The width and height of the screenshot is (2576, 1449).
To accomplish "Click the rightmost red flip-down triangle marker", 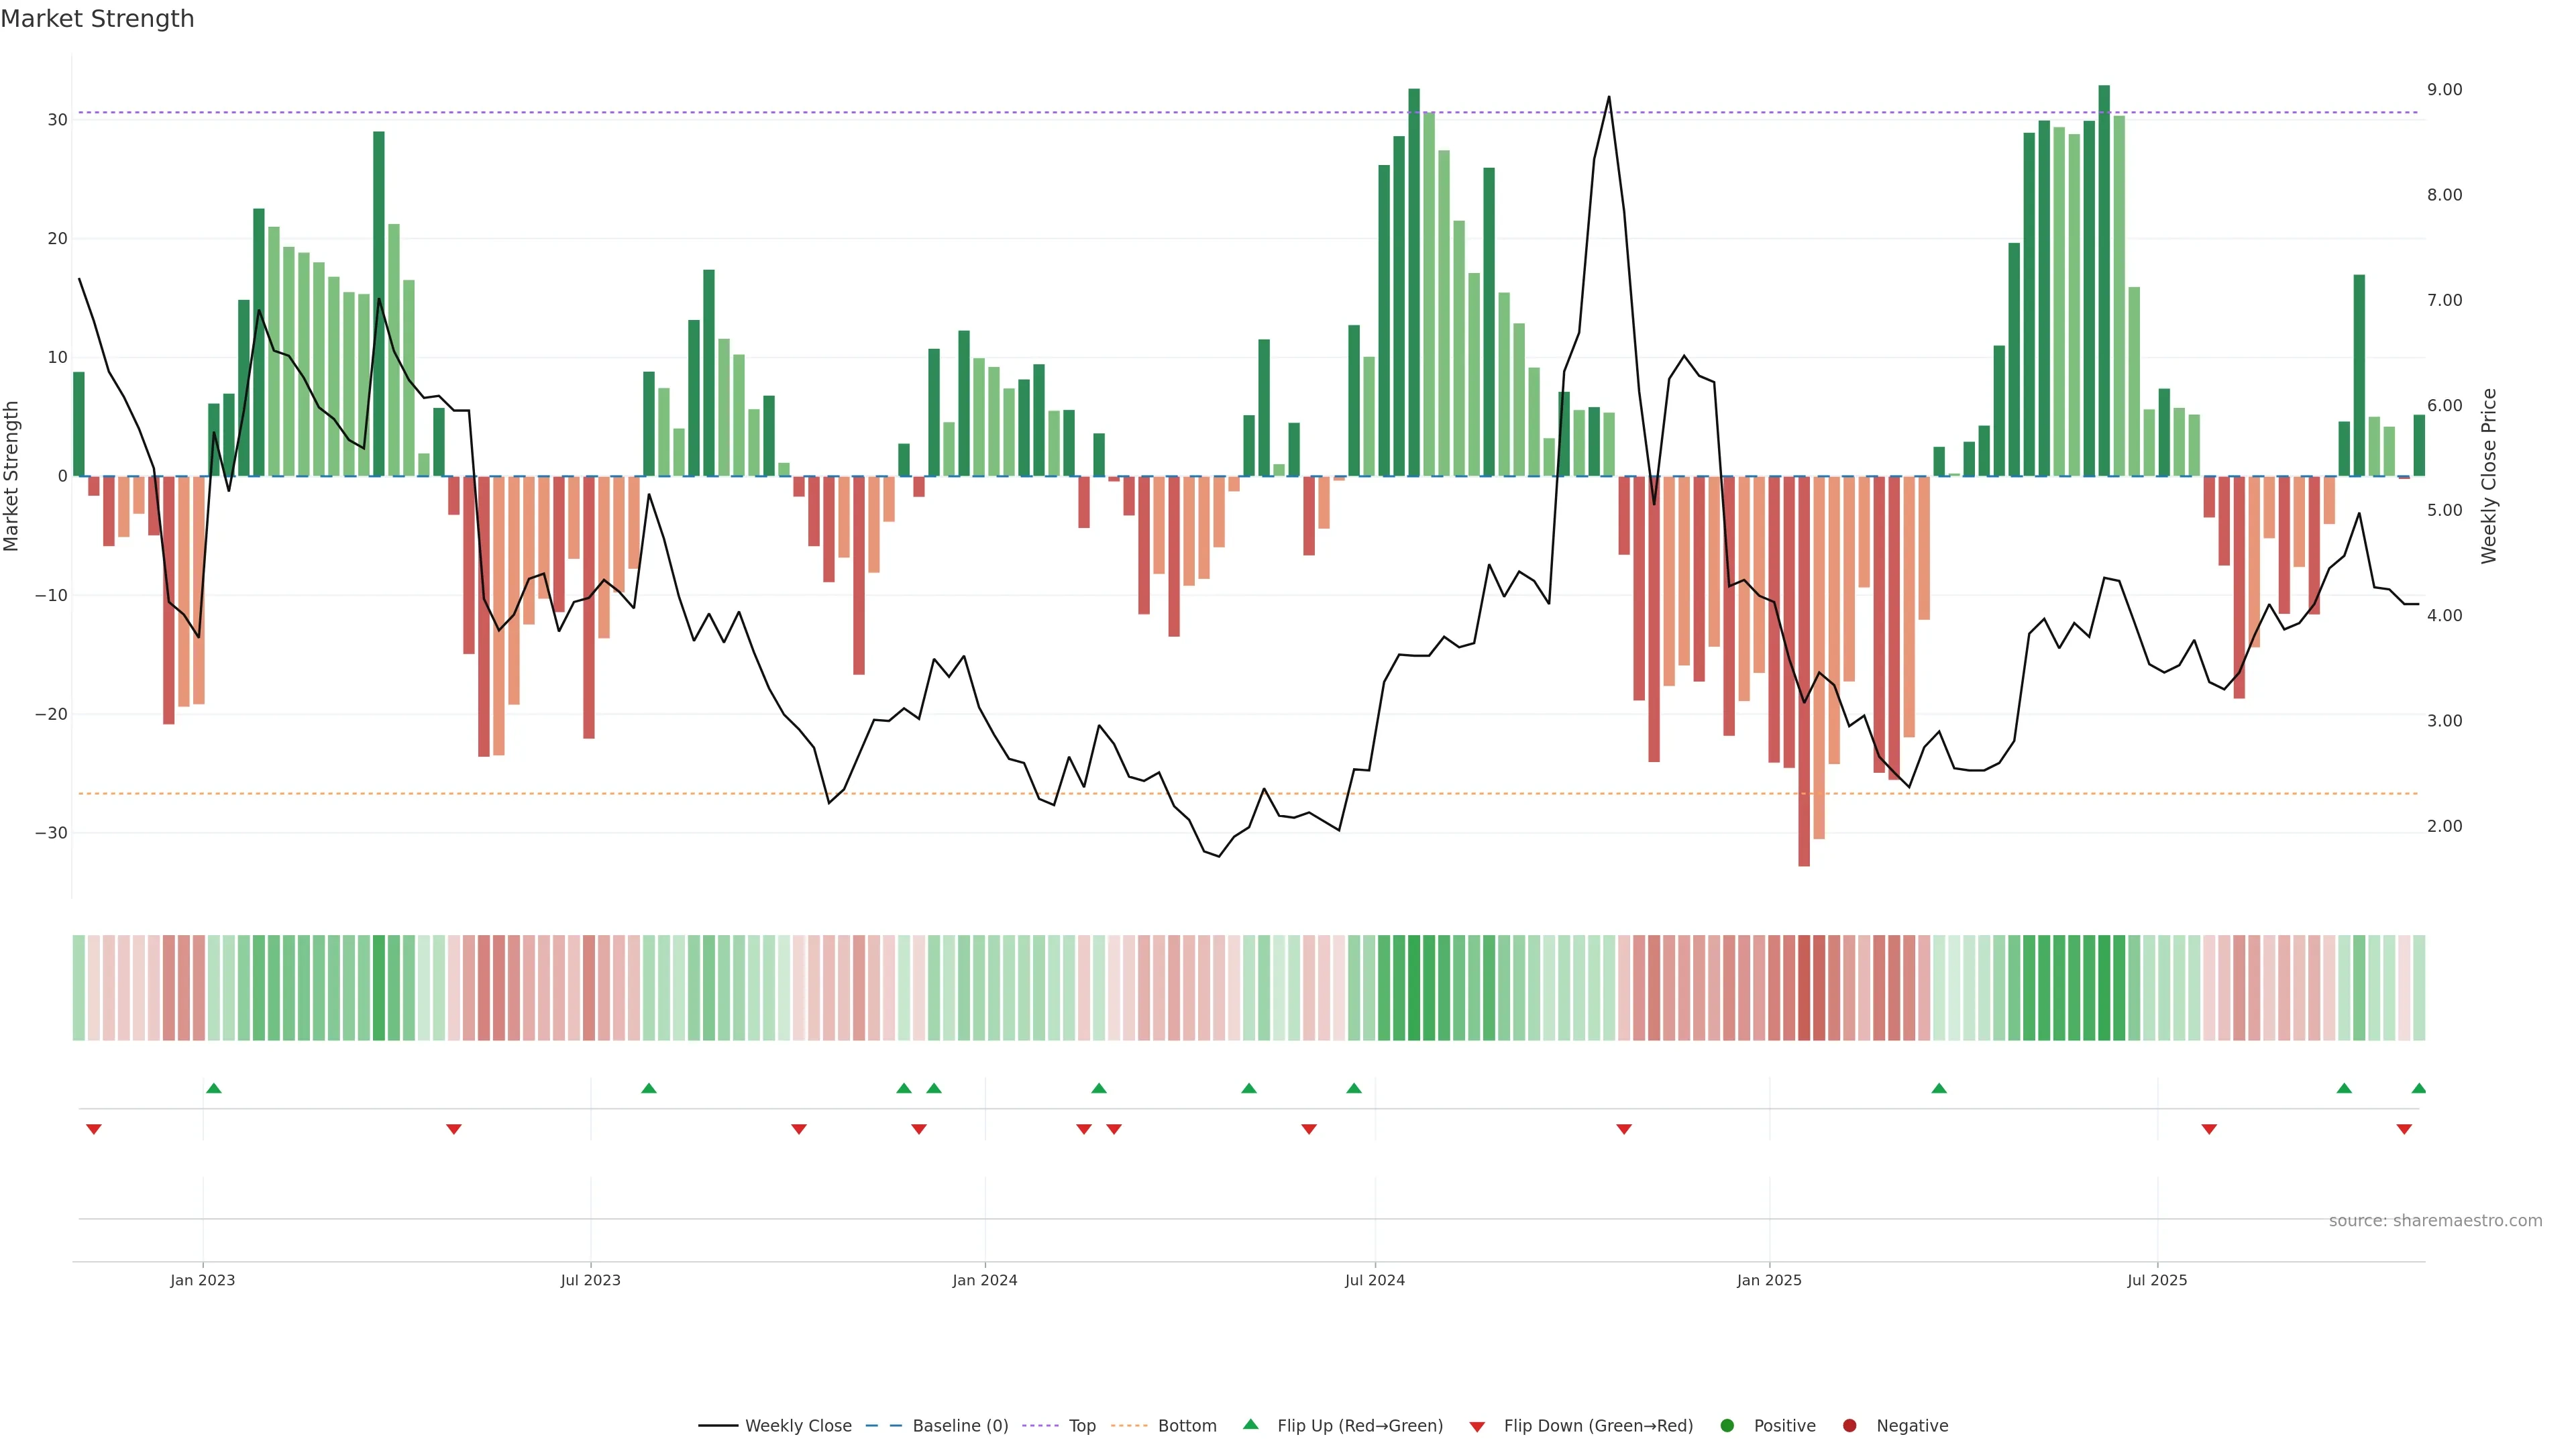I will (x=2404, y=1129).
